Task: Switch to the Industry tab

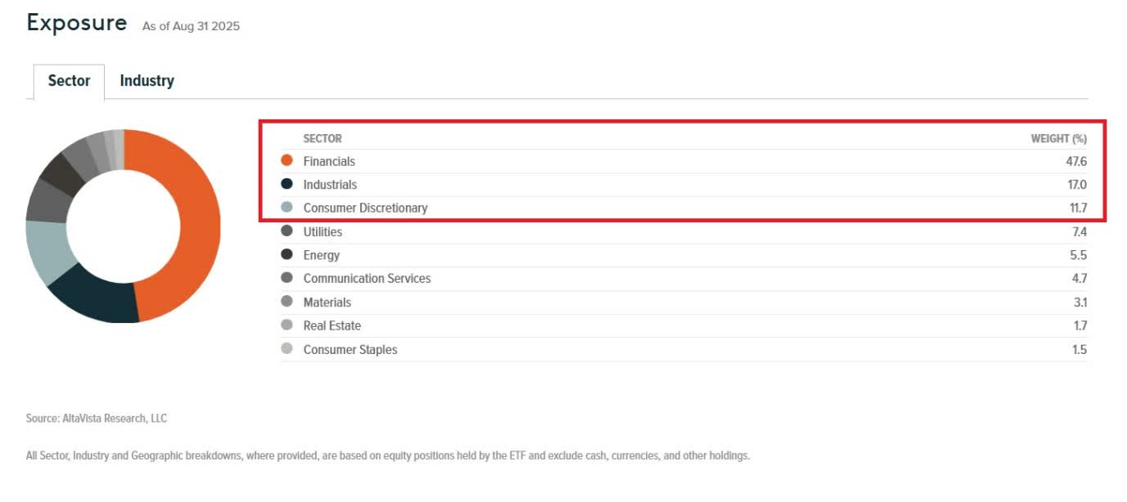Action: (x=147, y=81)
